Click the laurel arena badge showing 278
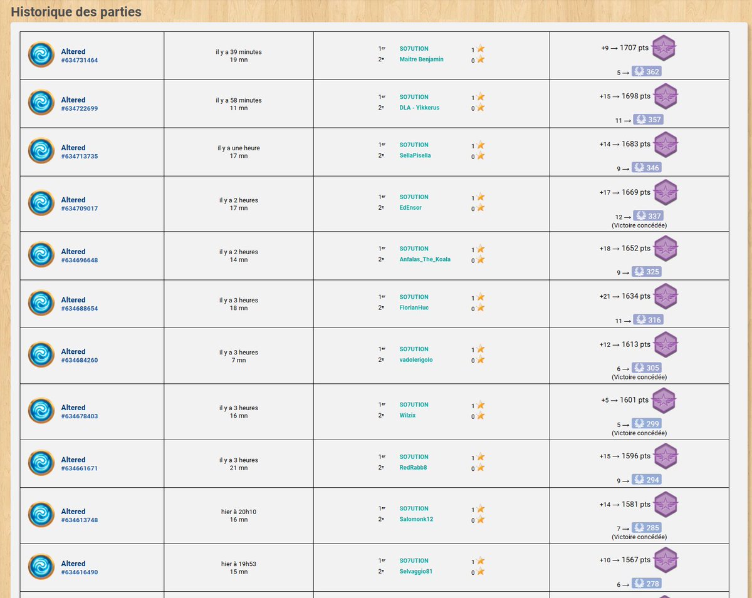The height and width of the screenshot is (598, 752). (x=647, y=584)
